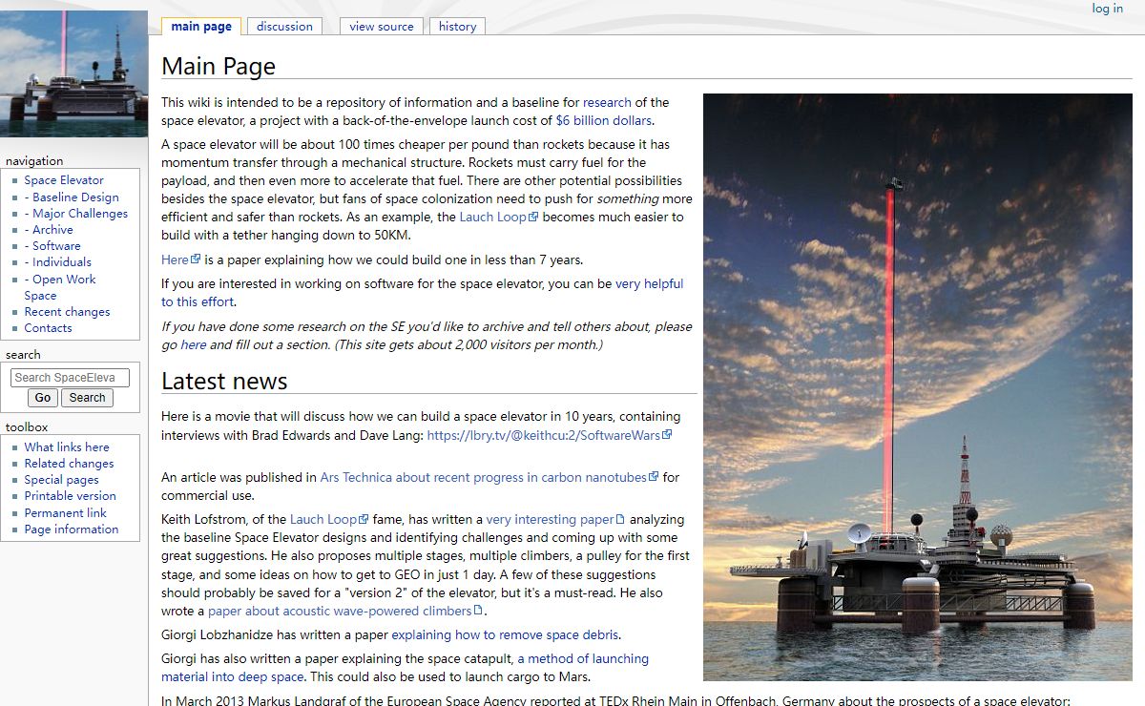1145x706 pixels.
Task: Click the log in link
Action: (1107, 9)
